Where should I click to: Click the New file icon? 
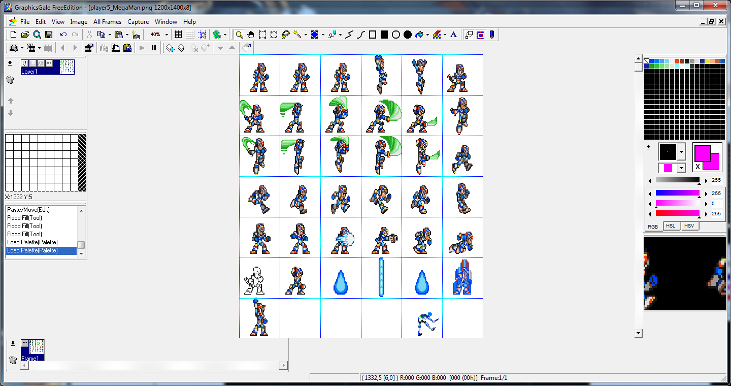14,35
